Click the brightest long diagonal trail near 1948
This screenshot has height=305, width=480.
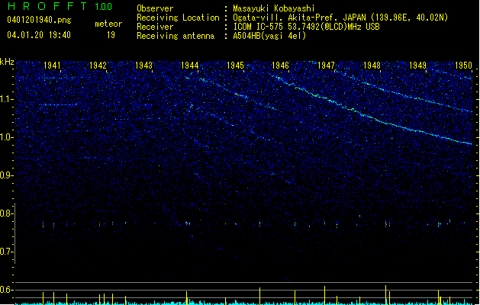[x=373, y=110]
